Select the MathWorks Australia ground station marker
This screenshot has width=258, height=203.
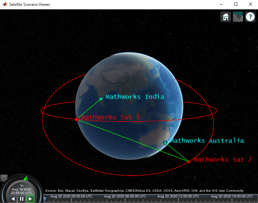[x=165, y=142]
